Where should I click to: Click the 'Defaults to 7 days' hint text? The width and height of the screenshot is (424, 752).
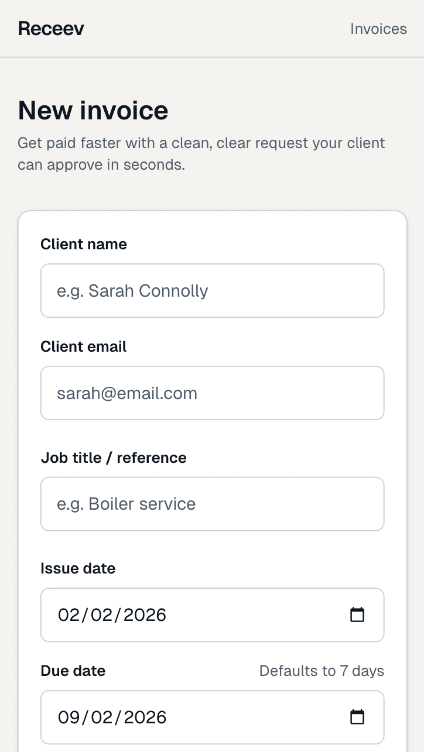(321, 671)
